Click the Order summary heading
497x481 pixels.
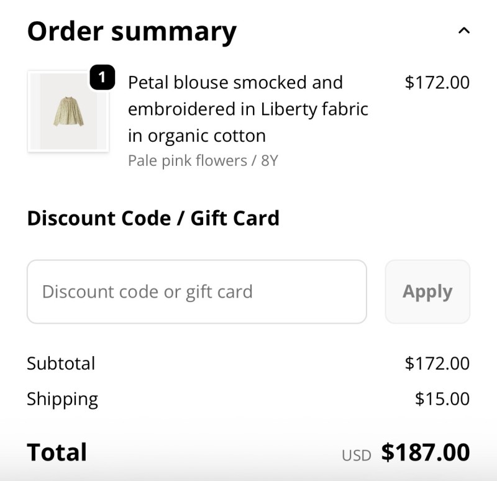132,30
